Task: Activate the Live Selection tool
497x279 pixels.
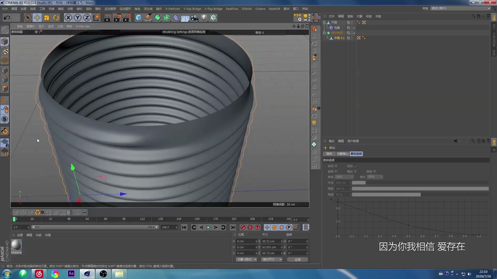Action: click(x=28, y=18)
